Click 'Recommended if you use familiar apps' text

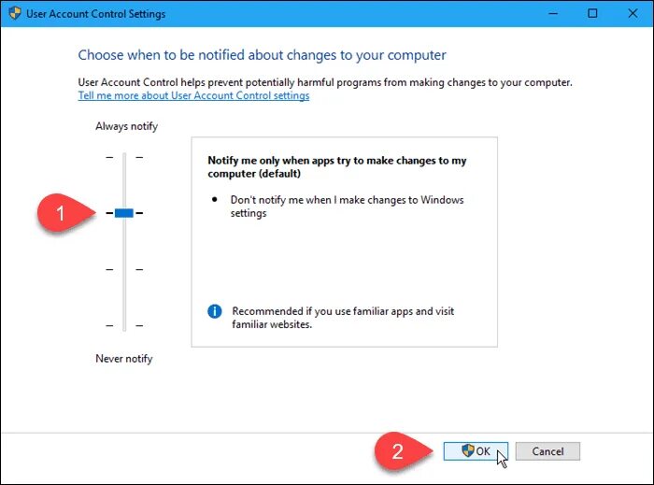[x=343, y=318]
